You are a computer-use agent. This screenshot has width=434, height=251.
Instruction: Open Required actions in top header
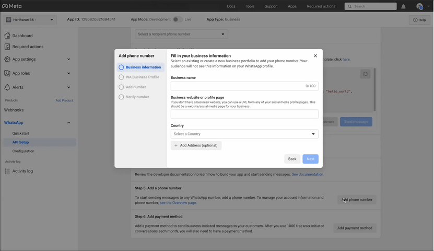click(x=321, y=6)
